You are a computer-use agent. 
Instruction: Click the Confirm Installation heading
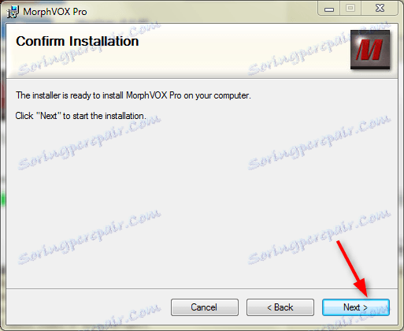coord(77,41)
